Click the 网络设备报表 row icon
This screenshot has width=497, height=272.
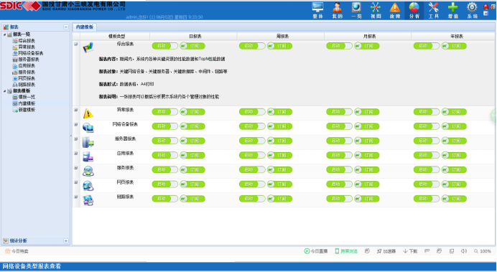click(88, 128)
